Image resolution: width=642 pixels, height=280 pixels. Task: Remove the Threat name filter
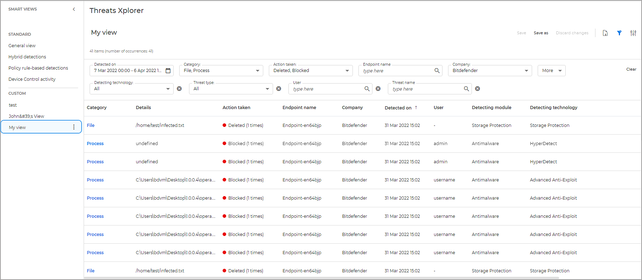[x=477, y=89]
